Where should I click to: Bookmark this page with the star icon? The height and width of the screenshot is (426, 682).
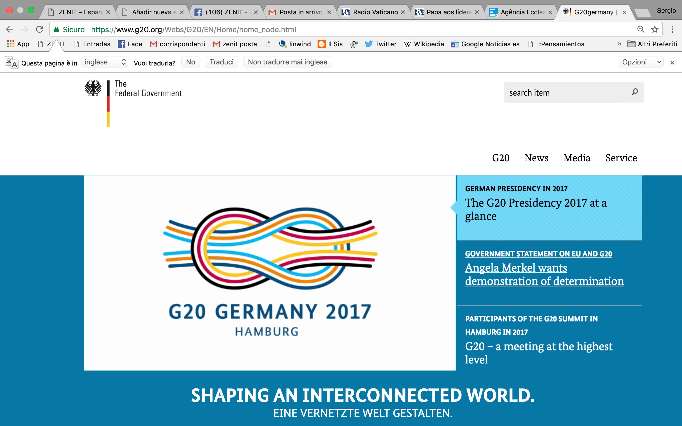[x=655, y=29]
